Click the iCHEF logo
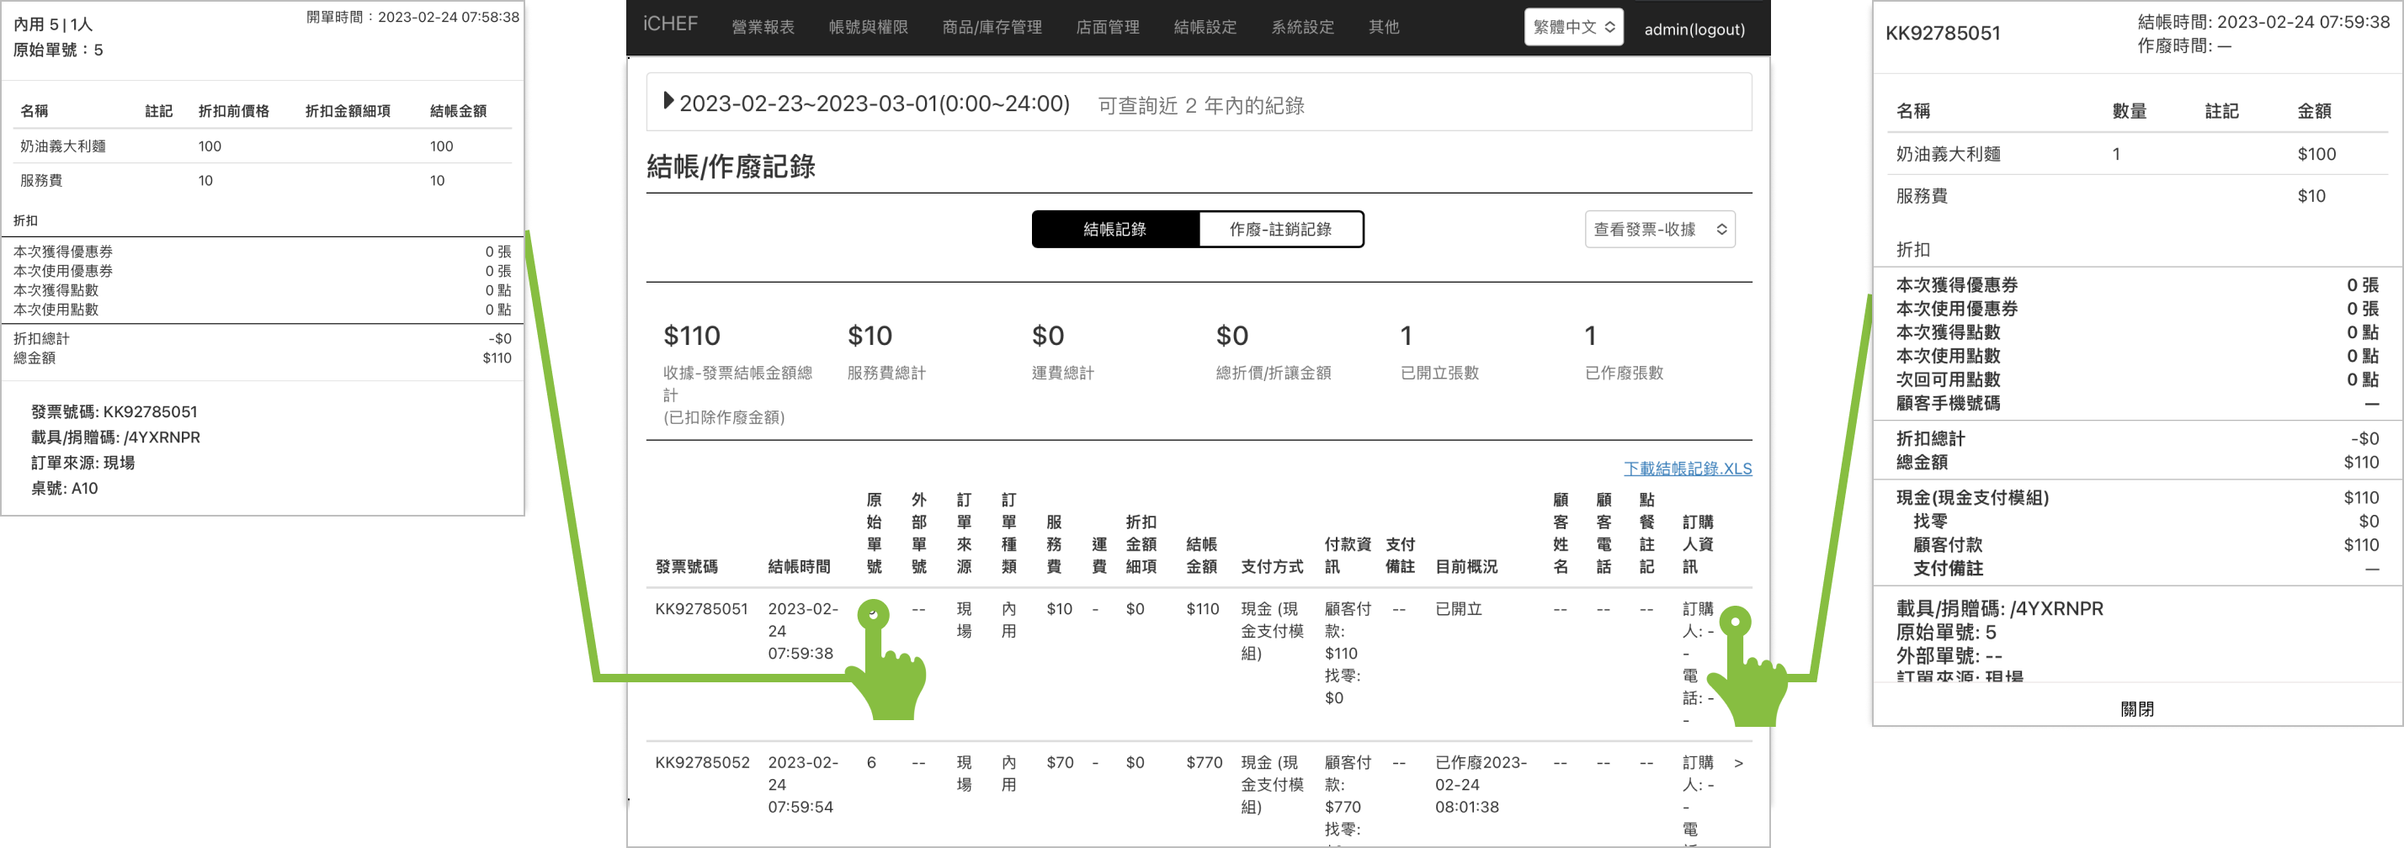The height and width of the screenshot is (848, 2404). tap(669, 24)
